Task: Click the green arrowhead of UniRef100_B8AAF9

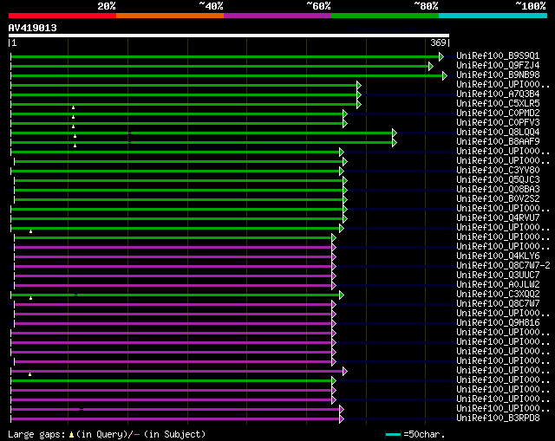Action: pyautogui.click(x=395, y=142)
